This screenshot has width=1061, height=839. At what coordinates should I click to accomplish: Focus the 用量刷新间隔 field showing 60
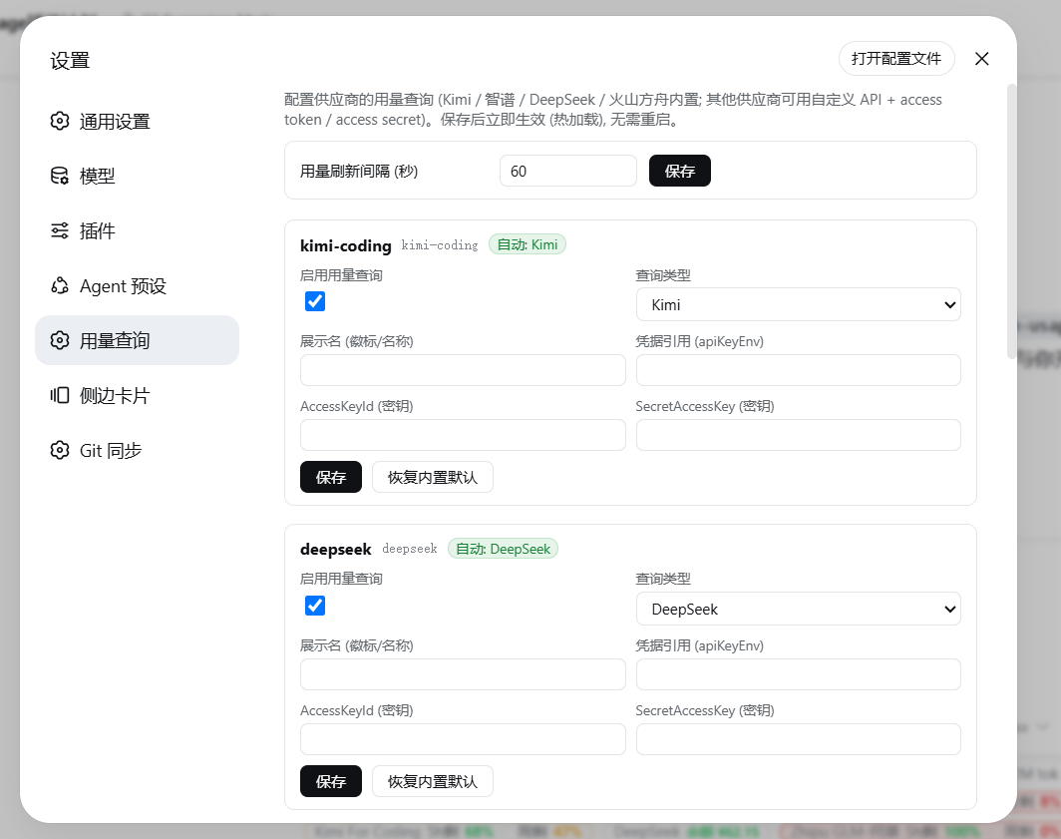[x=568, y=171]
